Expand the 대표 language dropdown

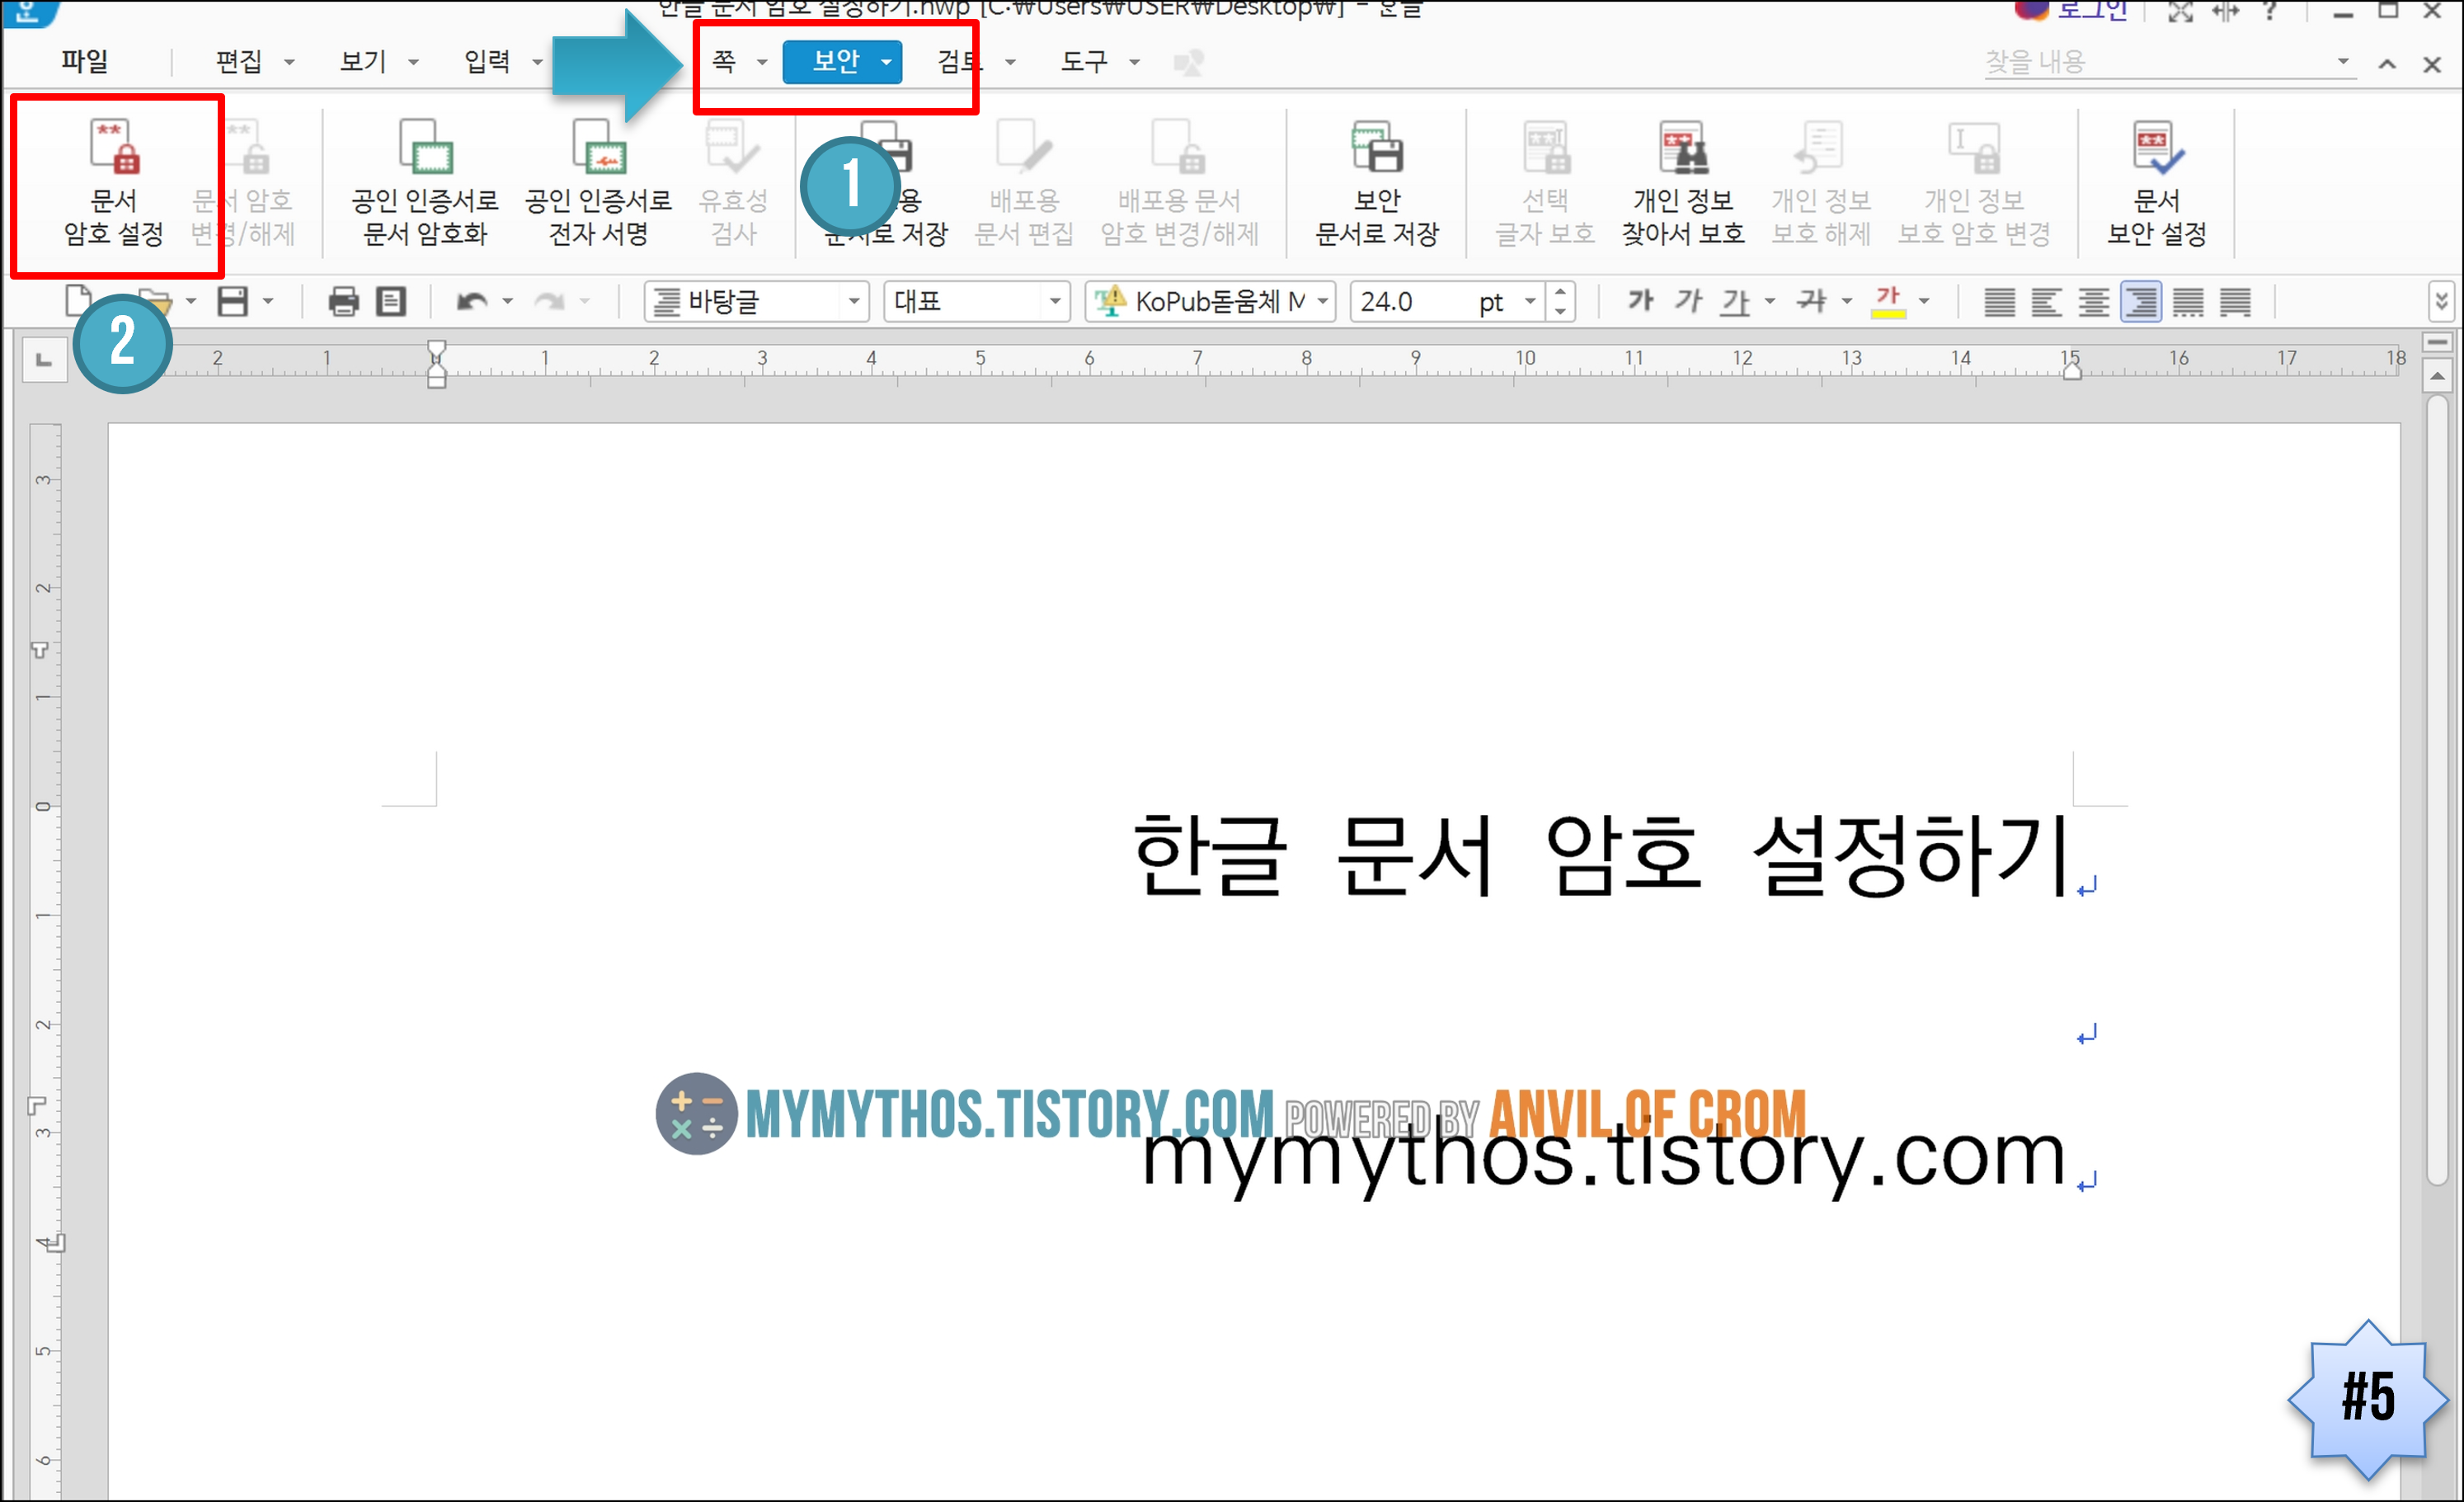pos(1055,301)
